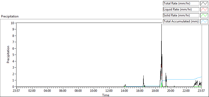Click the 14:00 time tick label
The width and height of the screenshot is (209, 97).
pyautogui.click(x=125, y=91)
